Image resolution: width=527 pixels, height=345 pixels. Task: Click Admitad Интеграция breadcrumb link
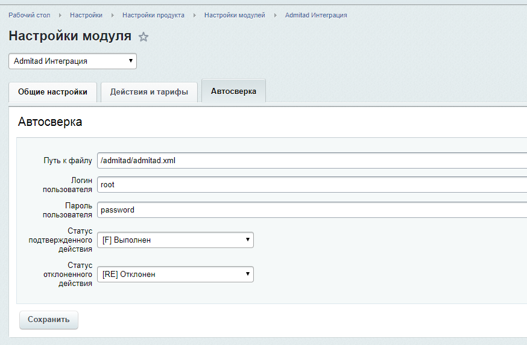pos(316,15)
